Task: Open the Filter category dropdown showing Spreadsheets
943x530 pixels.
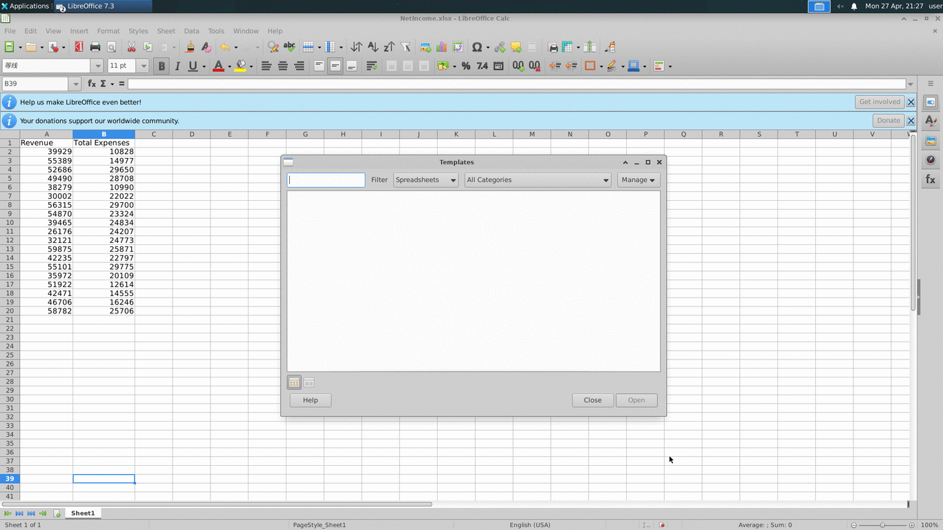Action: 425,179
